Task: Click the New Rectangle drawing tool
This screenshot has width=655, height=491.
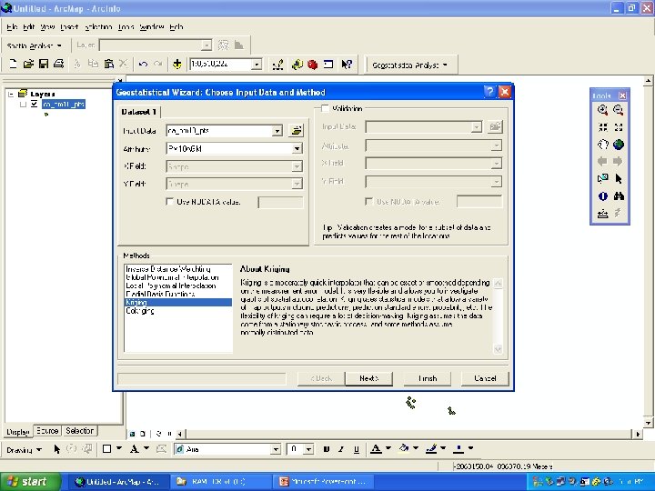Action: (x=107, y=449)
